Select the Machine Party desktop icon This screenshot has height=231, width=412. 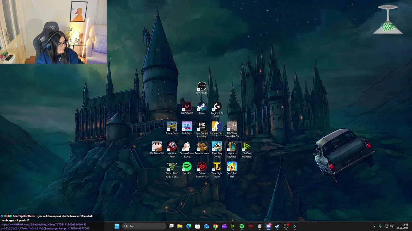[172, 150]
